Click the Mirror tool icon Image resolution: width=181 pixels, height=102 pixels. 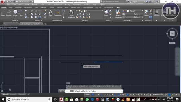pyautogui.click(x=36, y=14)
